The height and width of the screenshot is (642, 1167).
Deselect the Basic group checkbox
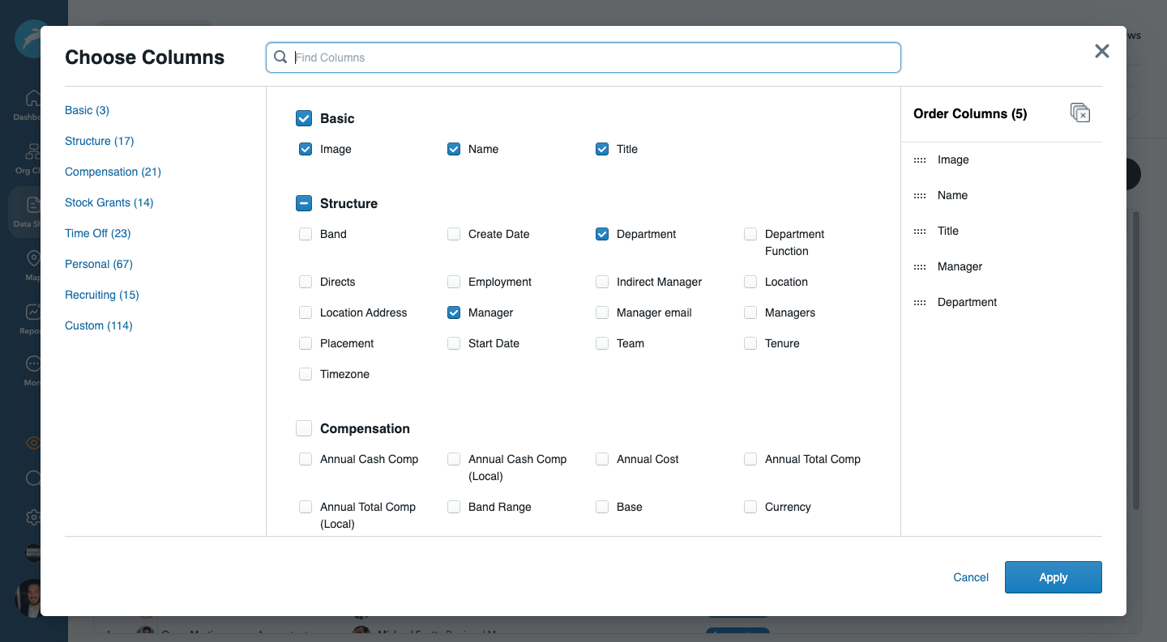tap(304, 118)
